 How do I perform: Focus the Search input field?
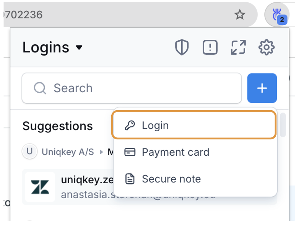(132, 88)
